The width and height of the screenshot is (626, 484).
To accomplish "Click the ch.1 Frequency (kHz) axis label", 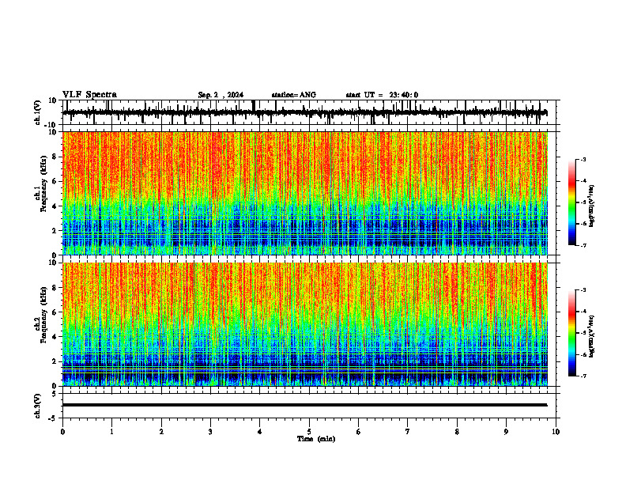I will point(41,183).
